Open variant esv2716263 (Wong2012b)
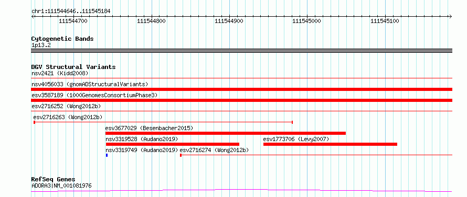Image resolution: width=467 pixels, height=197 pixels. [68, 117]
